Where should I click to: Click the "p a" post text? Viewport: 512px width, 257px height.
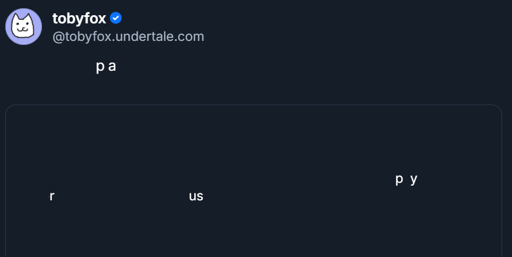pyautogui.click(x=106, y=67)
